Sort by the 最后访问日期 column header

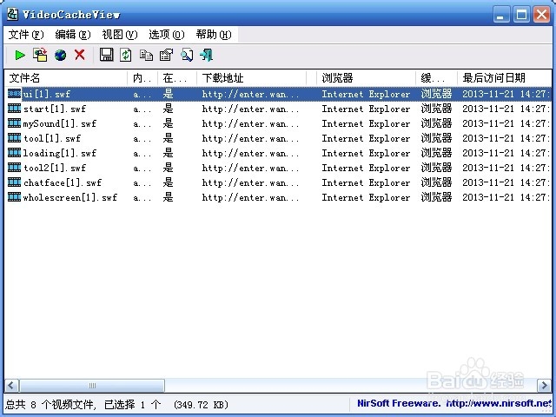pyautogui.click(x=505, y=77)
